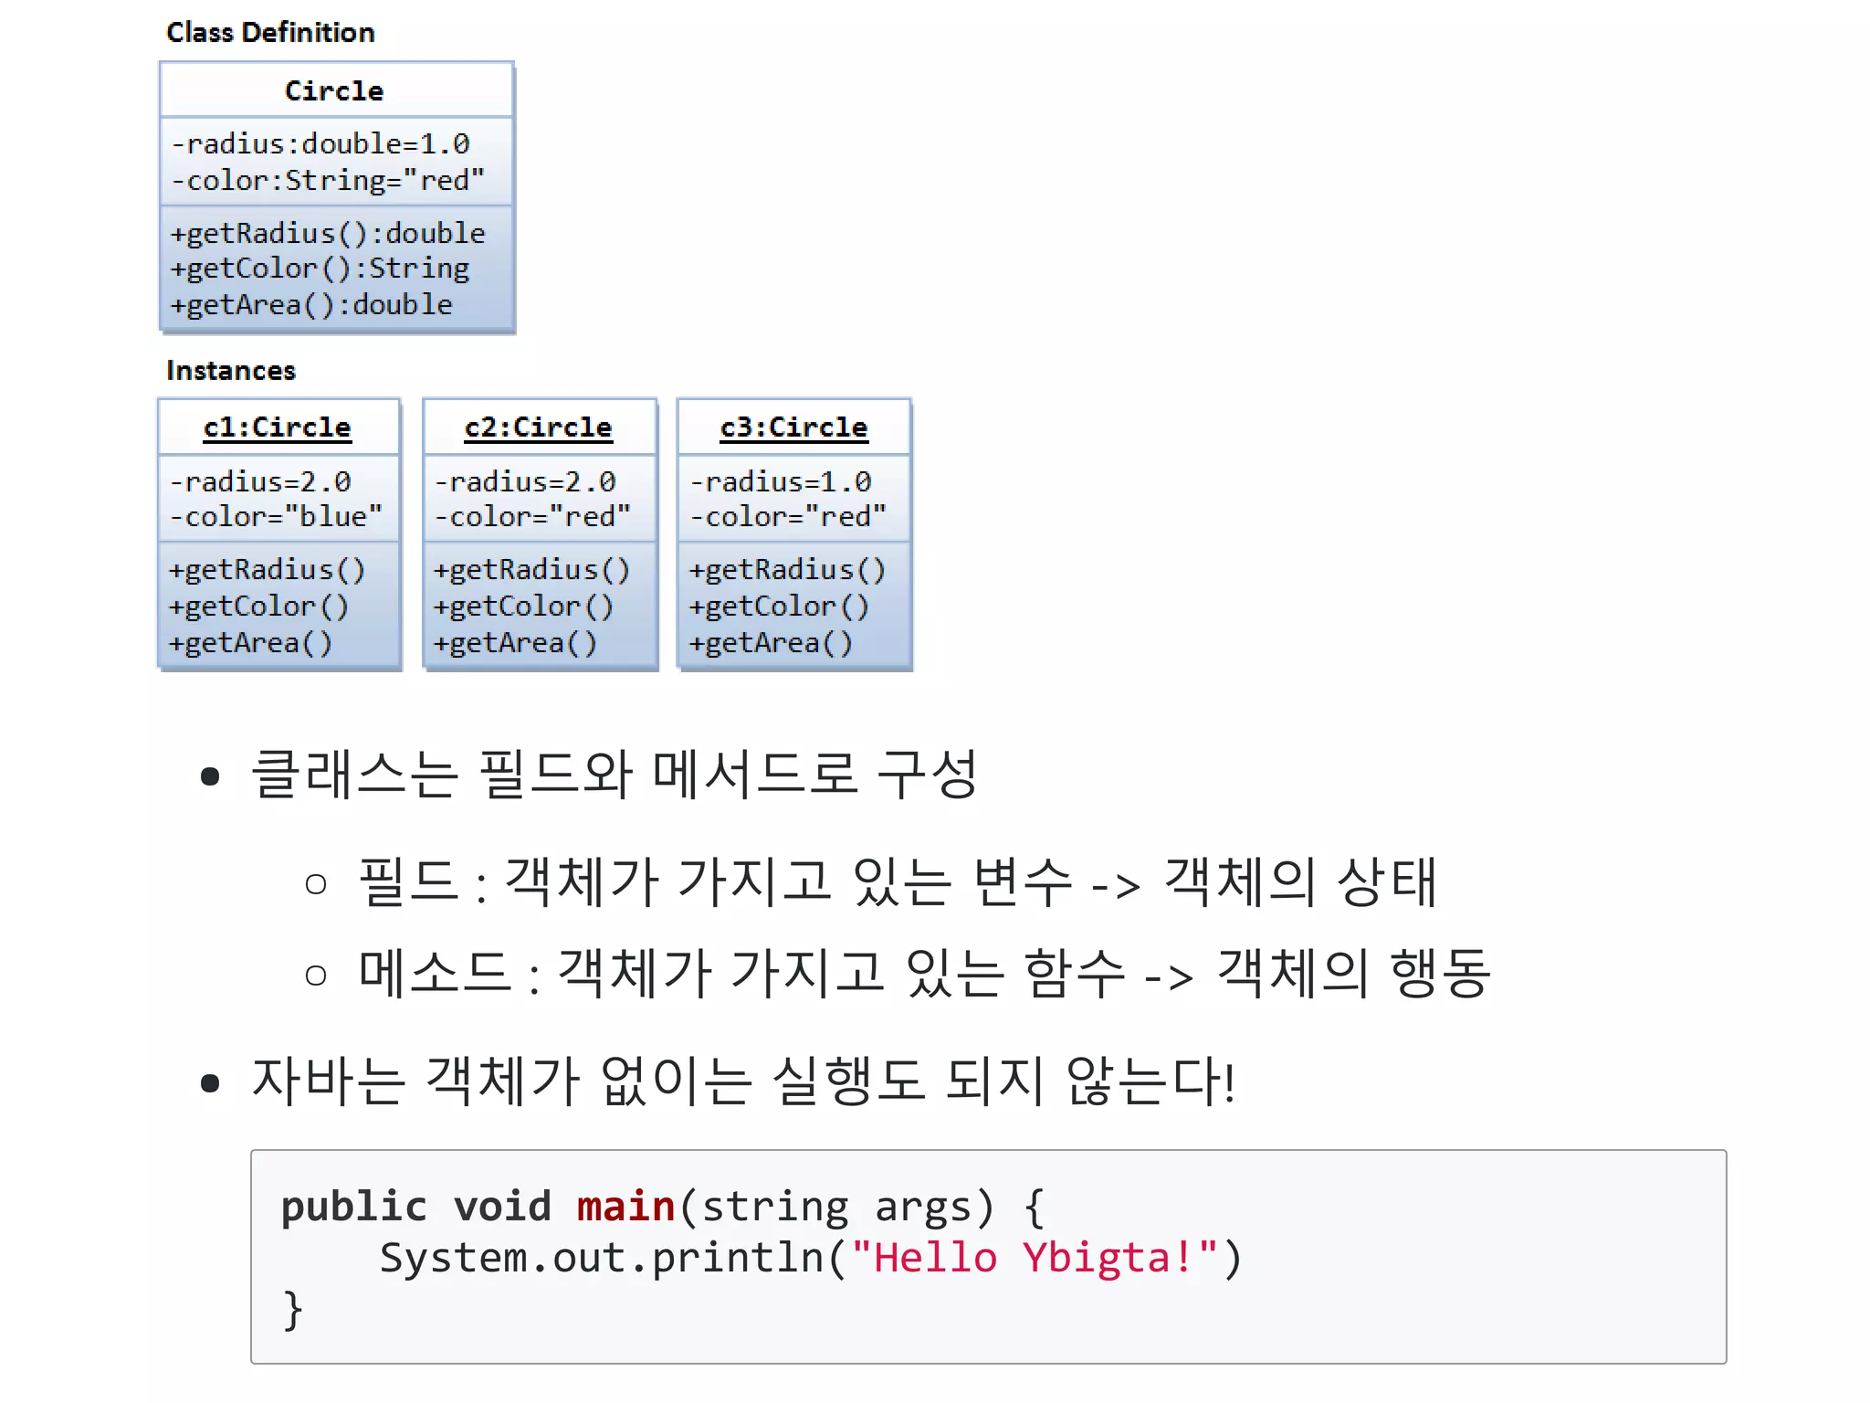Click the 'c3:Circle' instance title
The width and height of the screenshot is (1870, 1403).
(794, 427)
